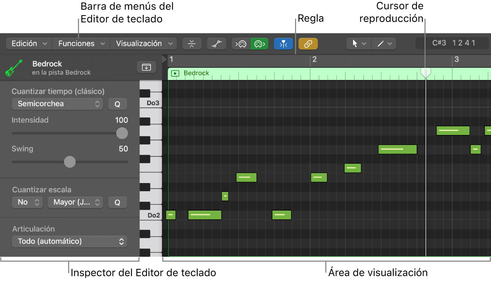Screen dimensions: 491x281
Task: Toggle MIDI In palette button
Action: 241,44
